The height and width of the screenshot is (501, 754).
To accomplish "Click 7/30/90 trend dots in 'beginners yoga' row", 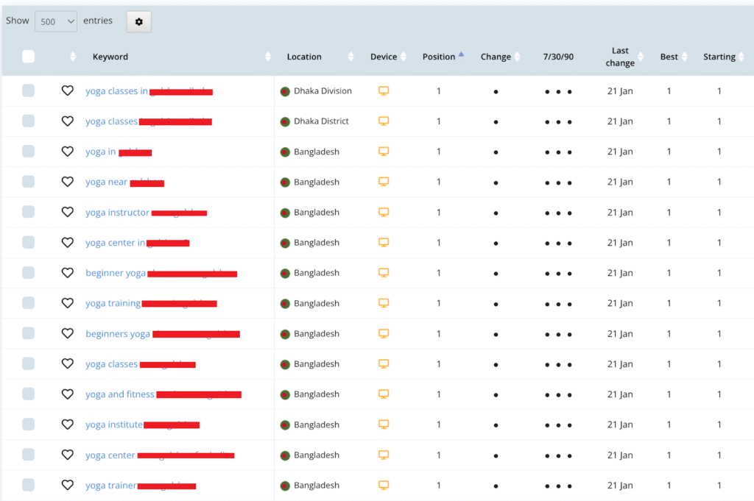I will tap(558, 334).
